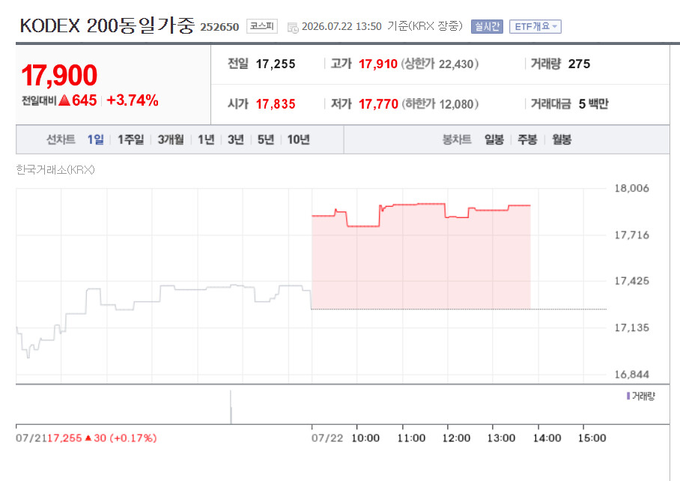Click the ETF개요 dropdown arrow
The width and height of the screenshot is (680, 481).
click(x=554, y=27)
